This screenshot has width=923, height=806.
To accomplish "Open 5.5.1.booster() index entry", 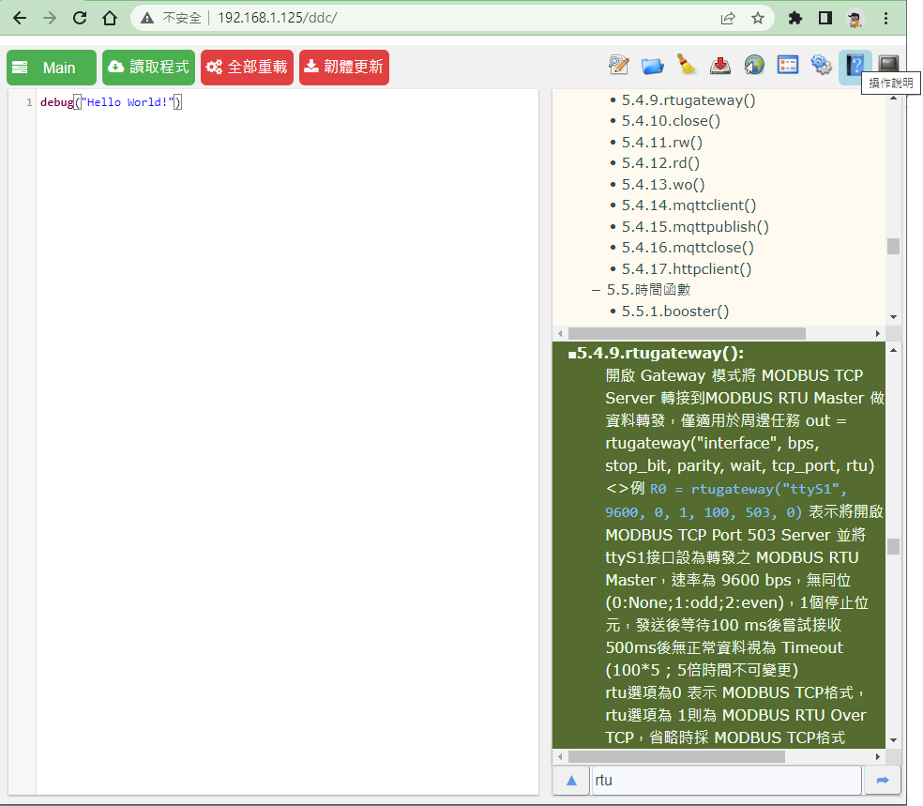I will coord(675,312).
